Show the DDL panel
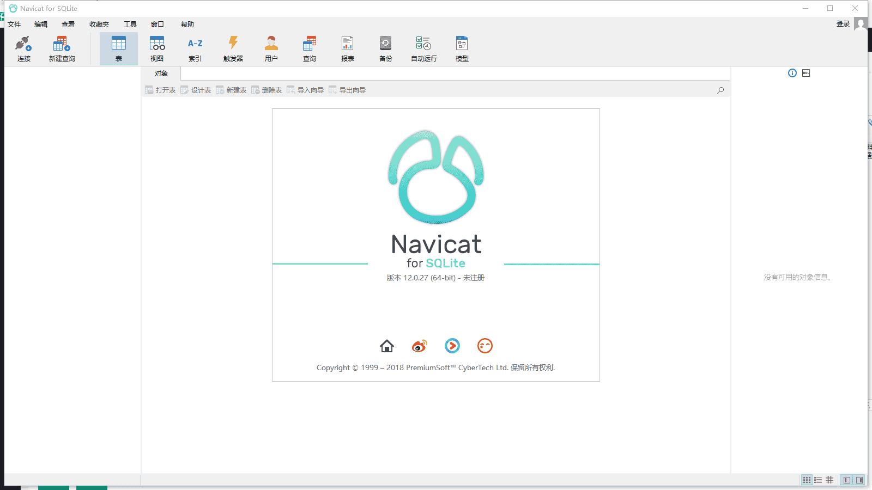 [x=806, y=73]
